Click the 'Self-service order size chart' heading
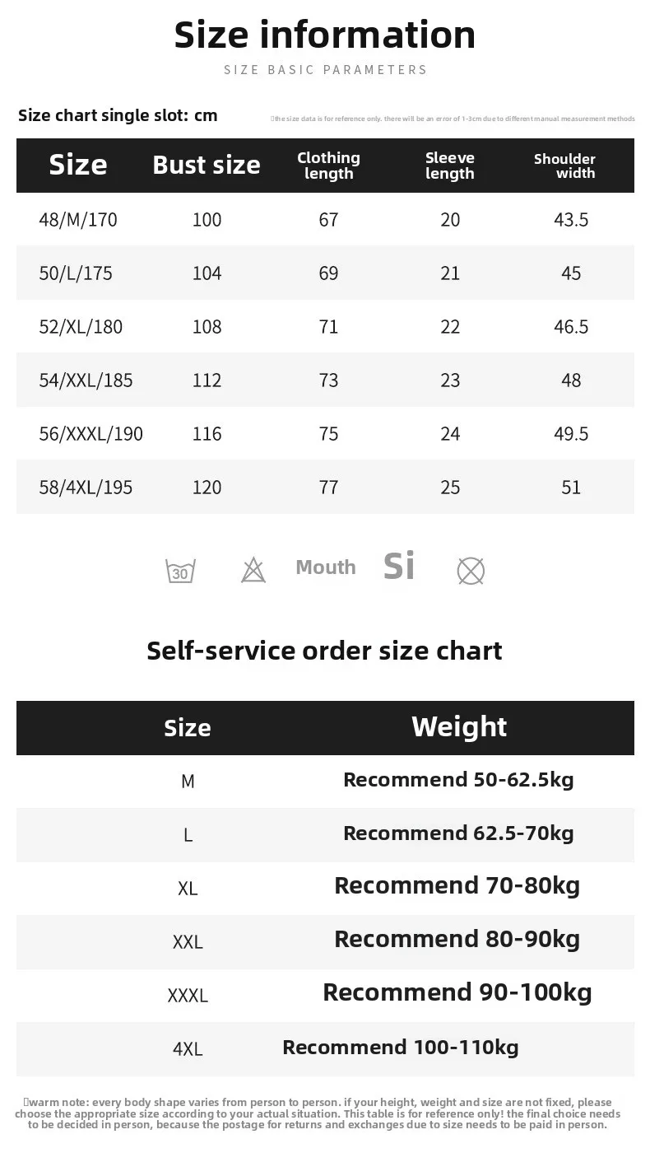650x1167 pixels. [x=324, y=651]
